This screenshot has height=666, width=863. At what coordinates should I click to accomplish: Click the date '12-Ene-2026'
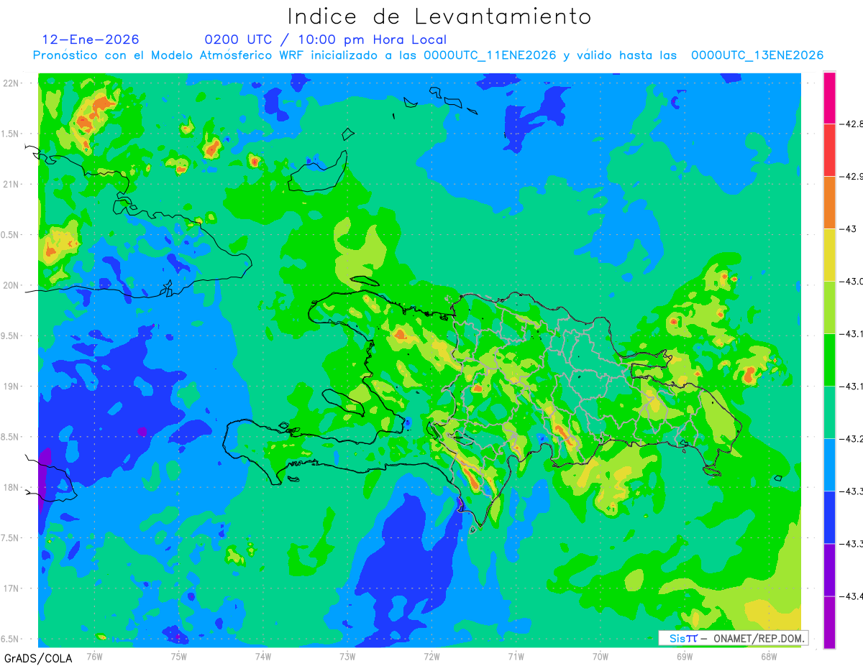coord(91,40)
